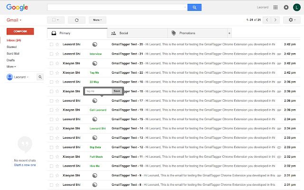Add a new inbox tab with plus
Image resolution: width=304 pixels, height=190 pixels.
(x=229, y=33)
